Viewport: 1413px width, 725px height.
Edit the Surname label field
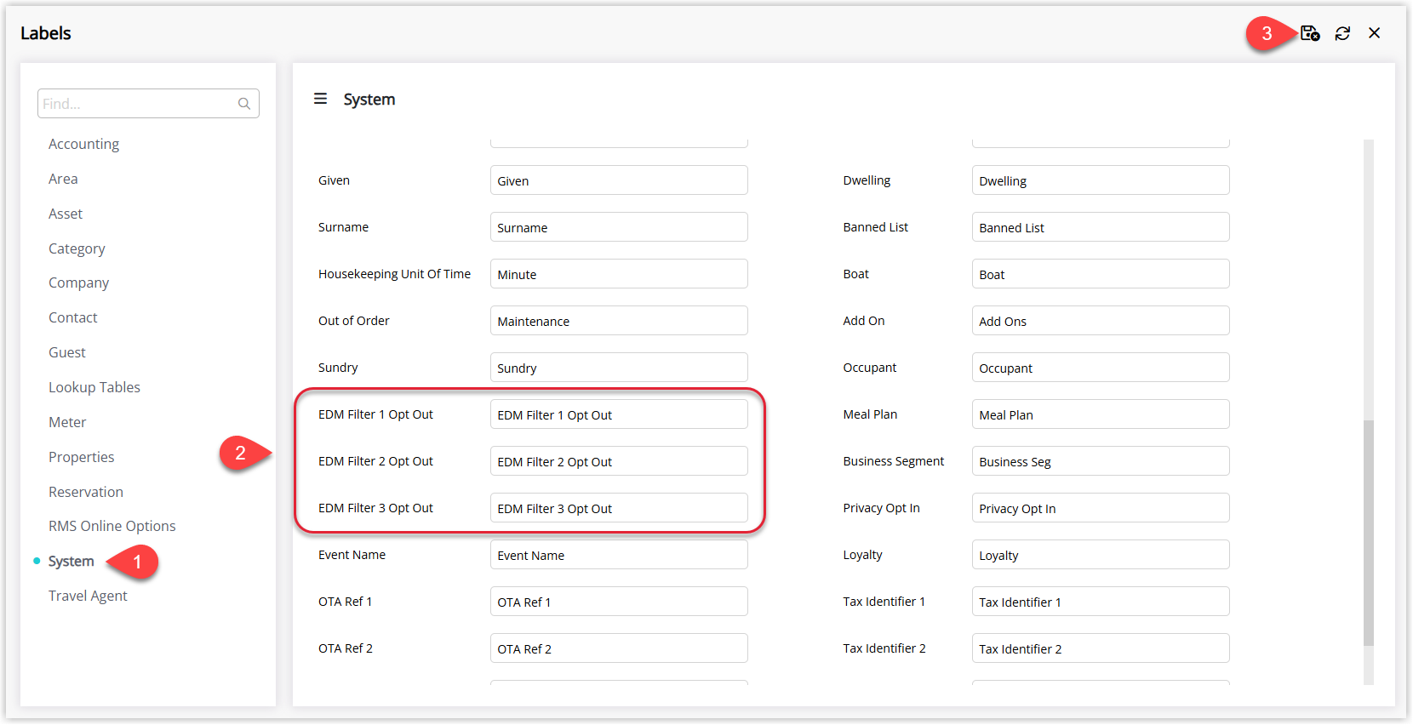619,227
